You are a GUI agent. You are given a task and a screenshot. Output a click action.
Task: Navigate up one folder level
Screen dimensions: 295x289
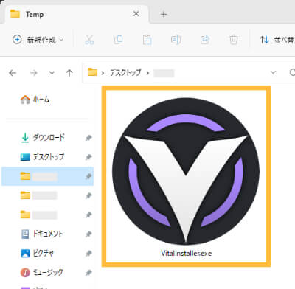(x=69, y=73)
